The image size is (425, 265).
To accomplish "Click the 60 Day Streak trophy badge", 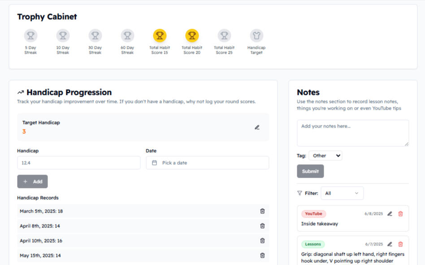I will (x=127, y=36).
